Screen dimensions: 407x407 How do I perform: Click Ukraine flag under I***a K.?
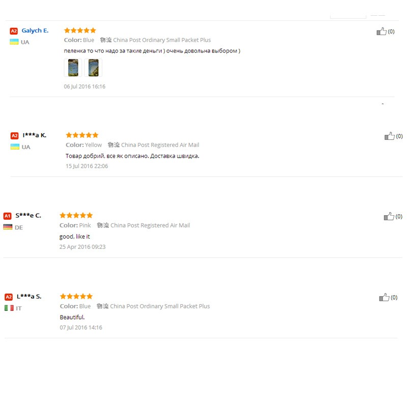15,147
